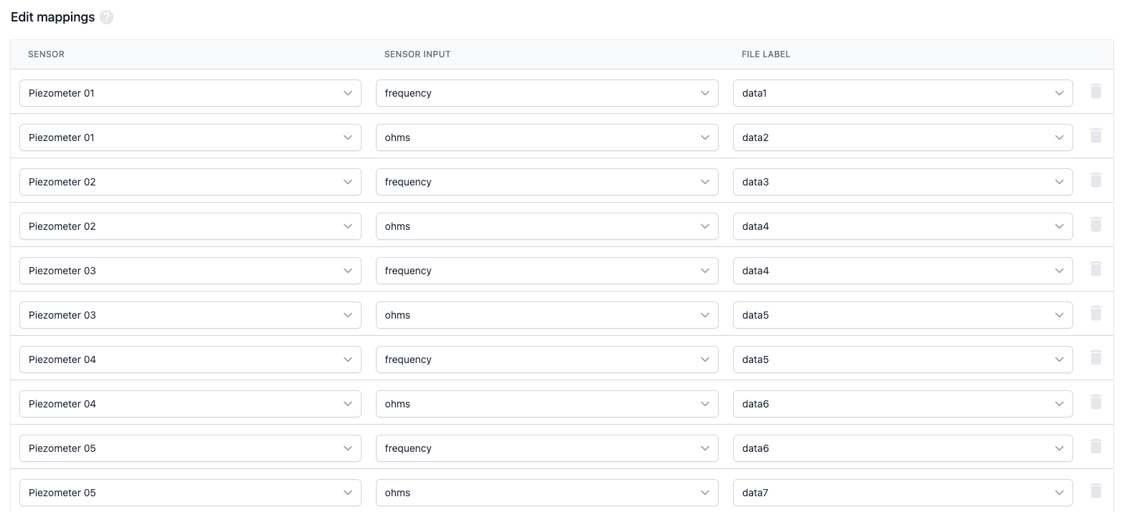
Task: Open file label dropdown for Piezometer 02 ohms
Action: pyautogui.click(x=902, y=226)
